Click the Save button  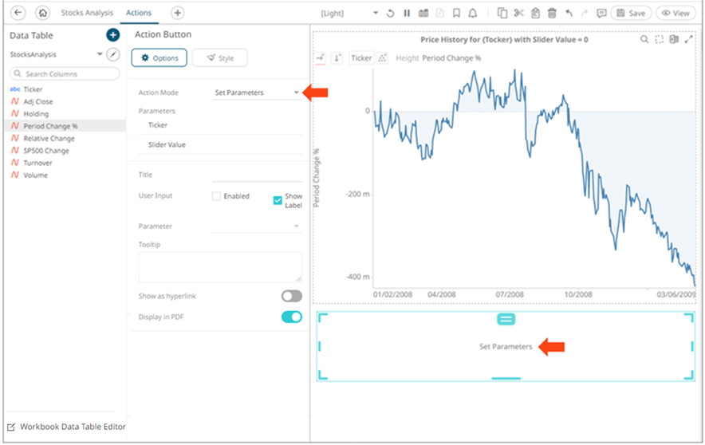pos(632,14)
